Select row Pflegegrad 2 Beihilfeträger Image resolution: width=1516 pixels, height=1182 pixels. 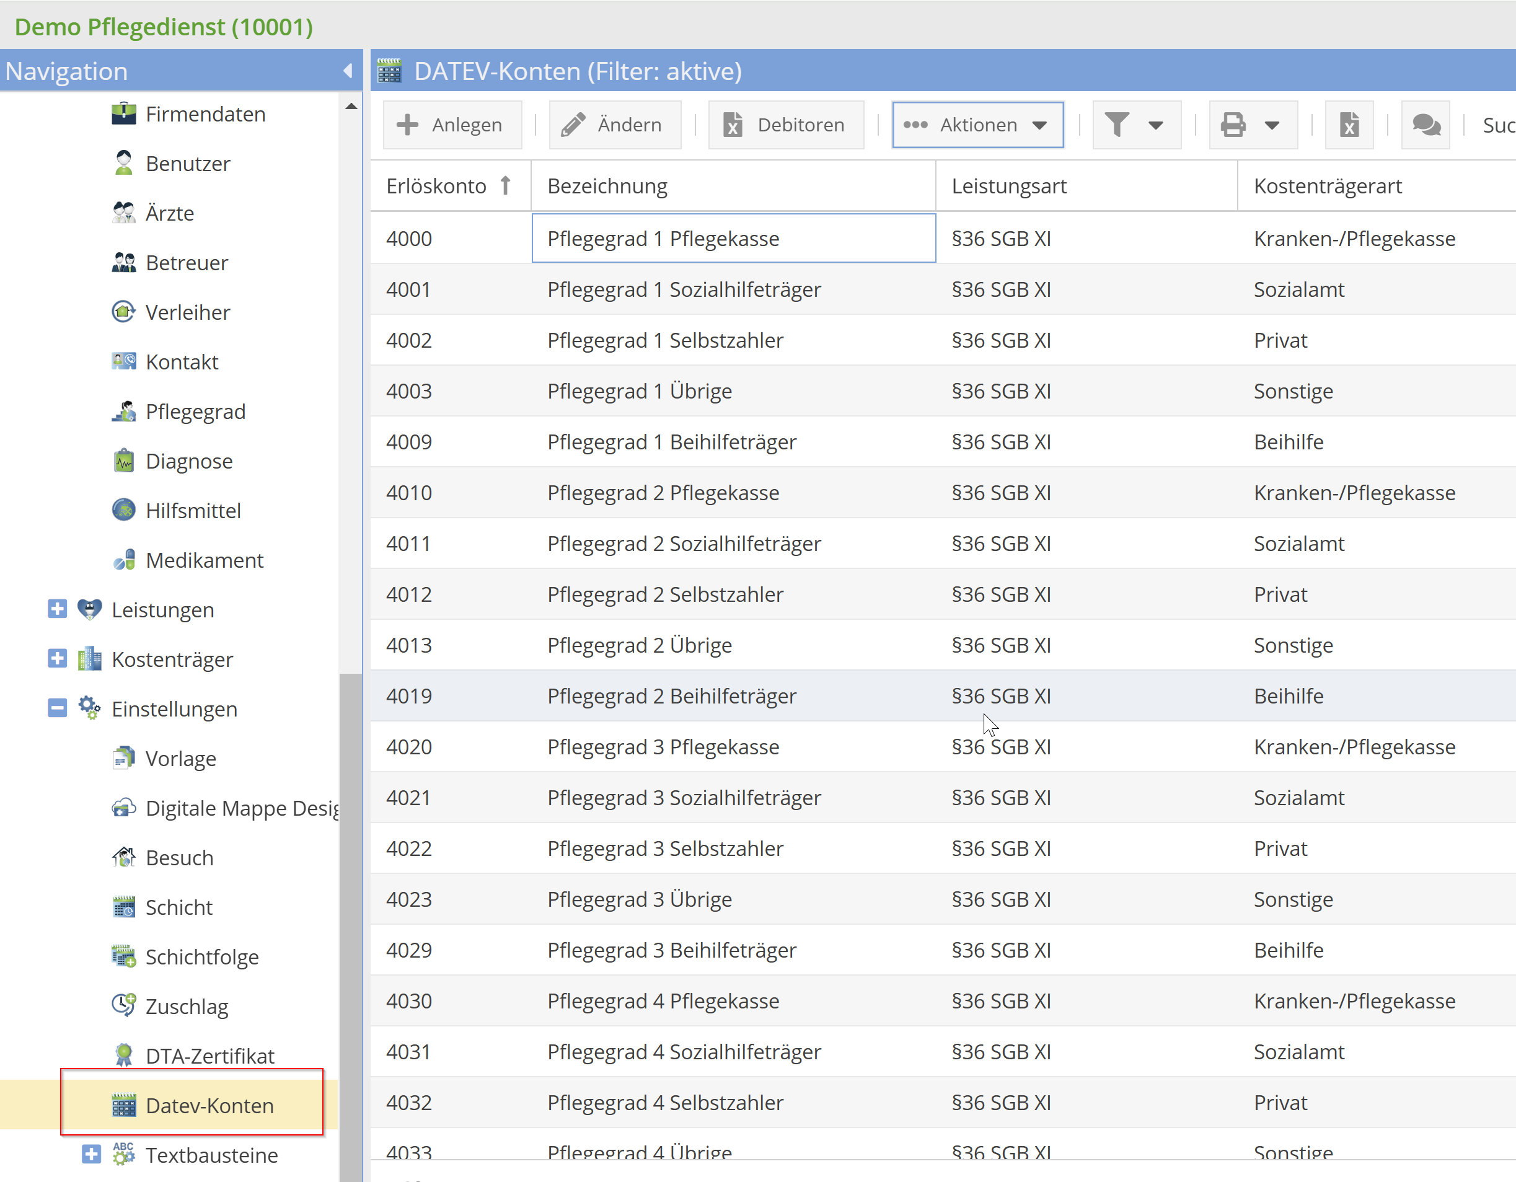pyautogui.click(x=943, y=695)
